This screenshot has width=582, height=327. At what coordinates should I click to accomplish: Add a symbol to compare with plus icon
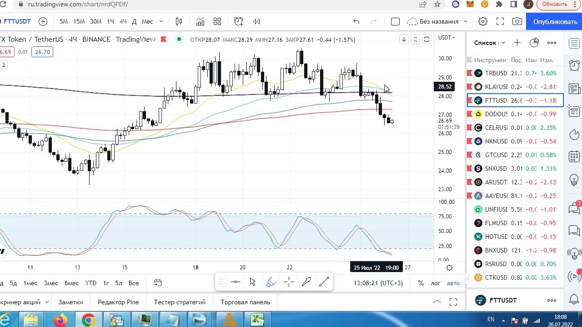click(43, 21)
